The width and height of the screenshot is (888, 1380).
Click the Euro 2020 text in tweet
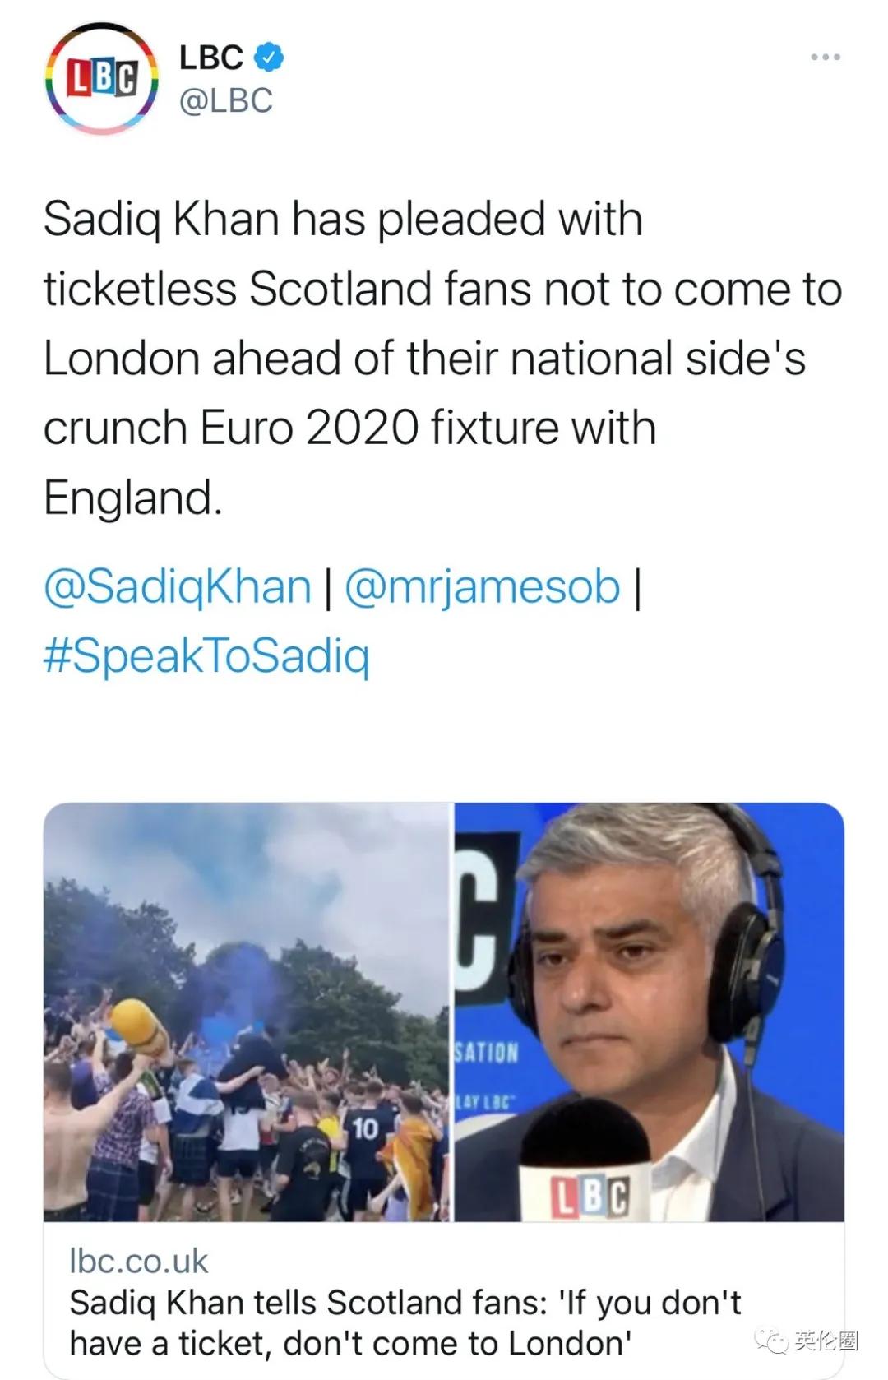pyautogui.click(x=309, y=428)
